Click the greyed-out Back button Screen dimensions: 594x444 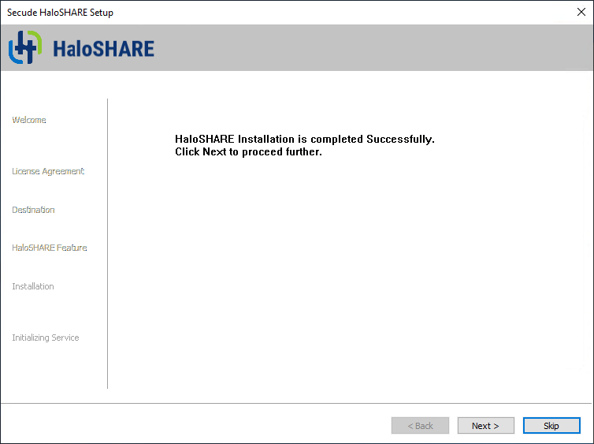pos(420,426)
